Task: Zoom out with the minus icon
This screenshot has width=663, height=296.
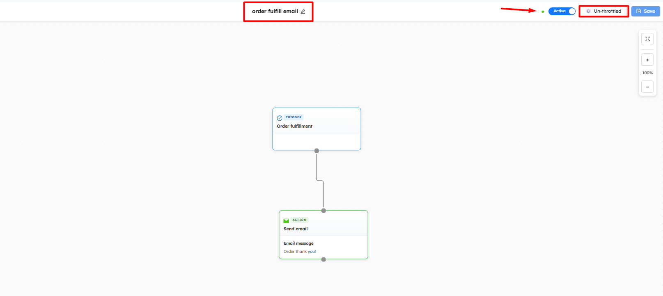Action: pos(647,87)
